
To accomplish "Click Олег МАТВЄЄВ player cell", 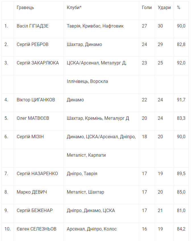I will (33, 118).
